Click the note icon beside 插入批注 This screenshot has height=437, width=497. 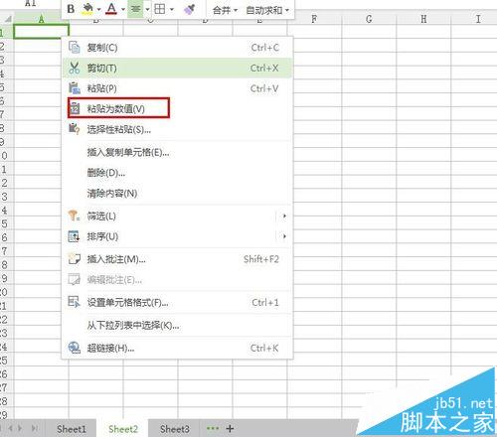point(75,259)
